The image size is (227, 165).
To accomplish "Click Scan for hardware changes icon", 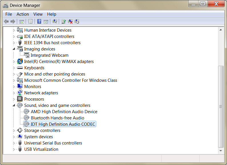I will pos(55,21).
